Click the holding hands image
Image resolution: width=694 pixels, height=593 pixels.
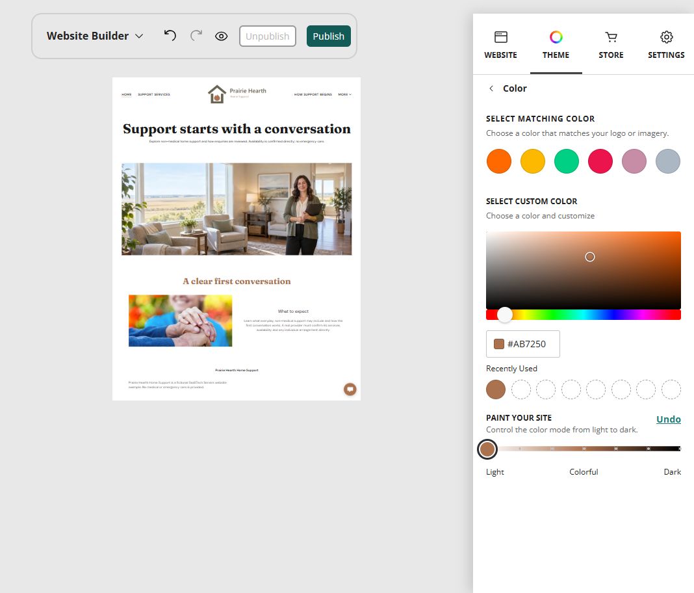click(x=180, y=321)
